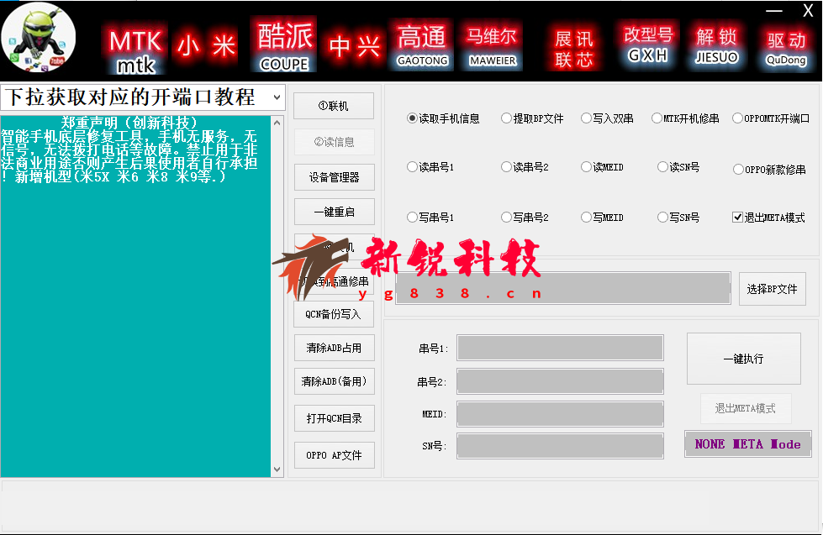This screenshot has height=535, width=823.
Task: Select the OPPOMTK开端口 radio option
Action: coord(771,118)
